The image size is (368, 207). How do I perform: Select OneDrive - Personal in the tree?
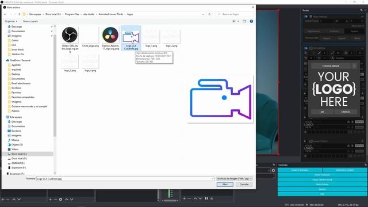pos(20,60)
